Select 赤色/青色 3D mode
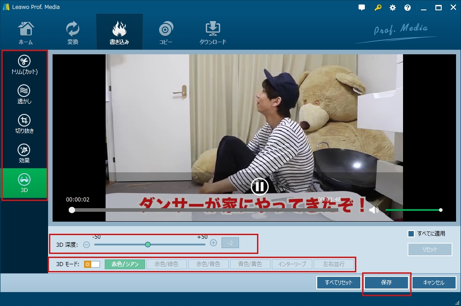 (x=208, y=264)
